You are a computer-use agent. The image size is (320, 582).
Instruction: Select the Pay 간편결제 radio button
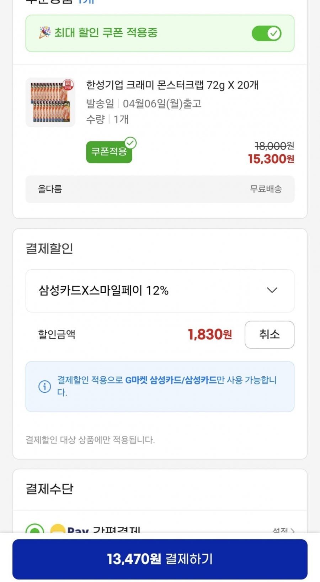pyautogui.click(x=35, y=530)
